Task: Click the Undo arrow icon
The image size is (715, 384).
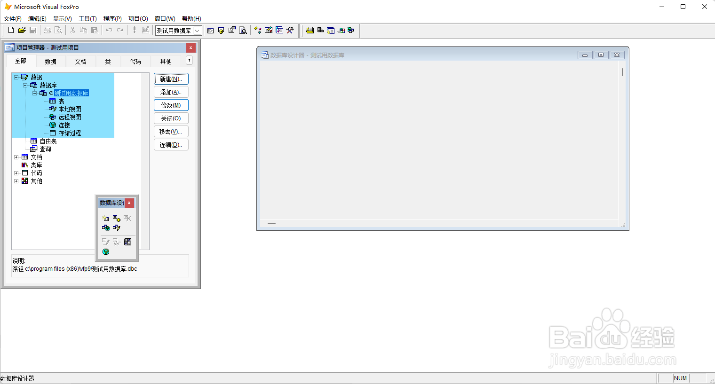Action: [109, 30]
